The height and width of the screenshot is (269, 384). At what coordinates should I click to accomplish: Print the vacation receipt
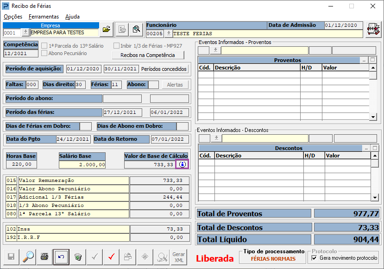click(x=44, y=256)
